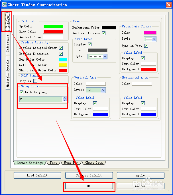This screenshot has width=173, height=195.
Task: Close the Chart Window Customization dialog
Action: coord(169,5)
